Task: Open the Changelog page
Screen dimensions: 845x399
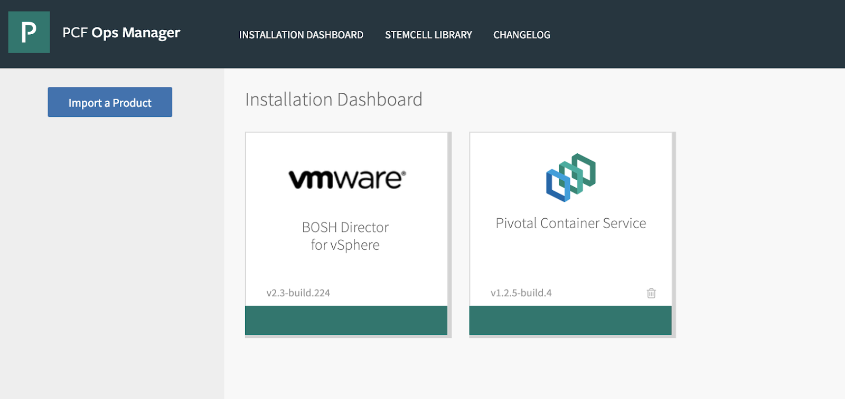Action: pyautogui.click(x=522, y=35)
